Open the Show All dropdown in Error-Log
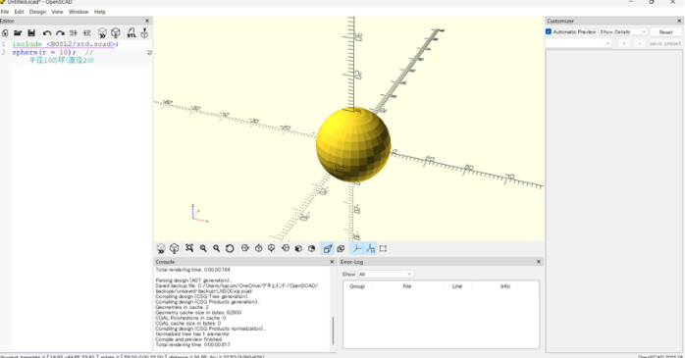The height and width of the screenshot is (358, 685). 385,275
